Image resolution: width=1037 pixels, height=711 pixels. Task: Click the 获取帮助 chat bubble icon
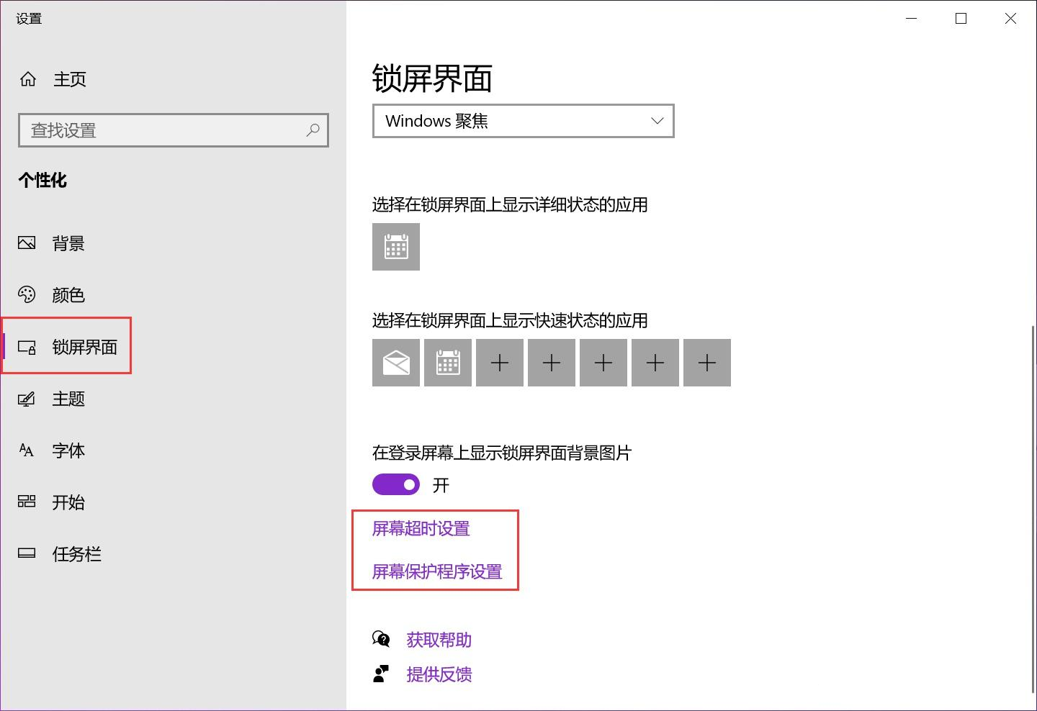point(381,639)
